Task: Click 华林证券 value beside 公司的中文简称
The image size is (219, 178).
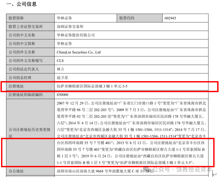Action: tap(64, 44)
